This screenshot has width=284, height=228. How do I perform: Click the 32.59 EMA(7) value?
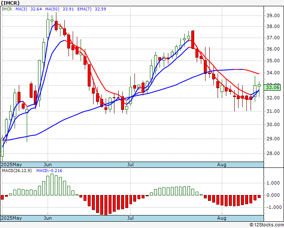(100, 9)
